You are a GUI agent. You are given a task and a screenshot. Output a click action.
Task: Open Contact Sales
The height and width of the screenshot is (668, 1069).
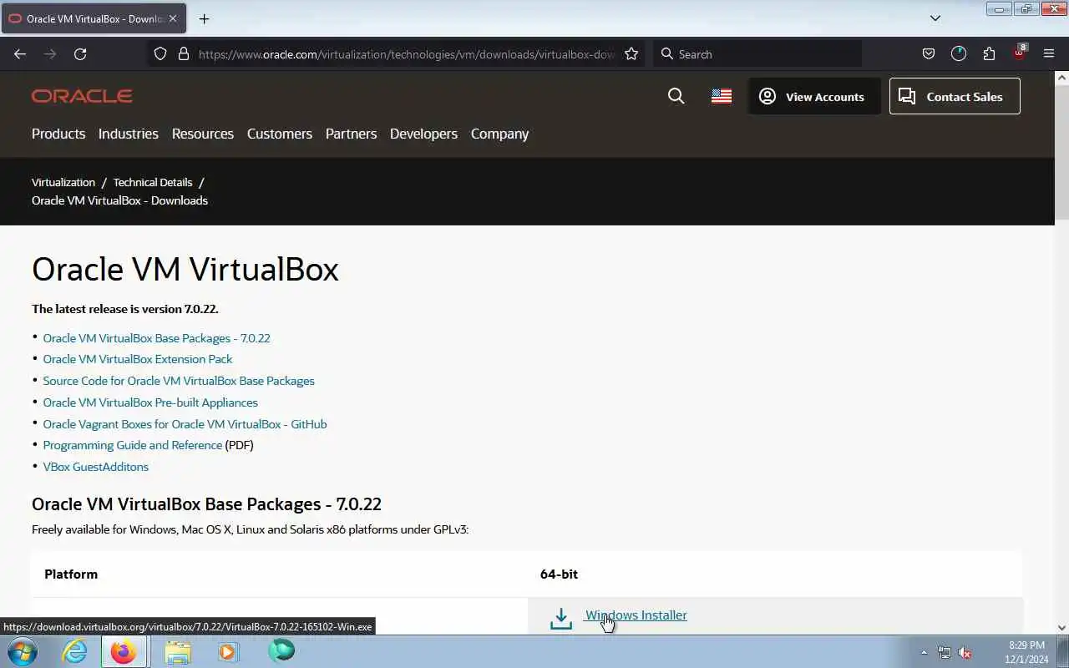(955, 96)
